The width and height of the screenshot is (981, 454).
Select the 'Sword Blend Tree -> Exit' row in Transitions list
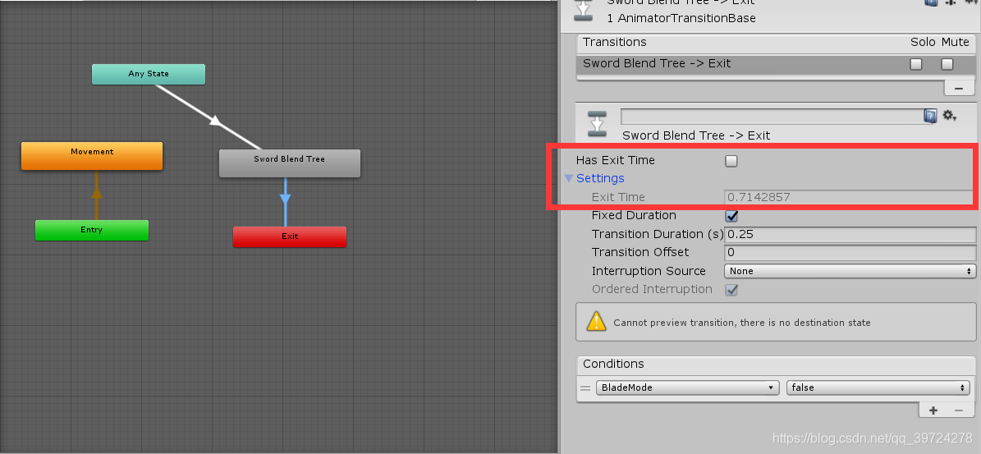click(775, 64)
